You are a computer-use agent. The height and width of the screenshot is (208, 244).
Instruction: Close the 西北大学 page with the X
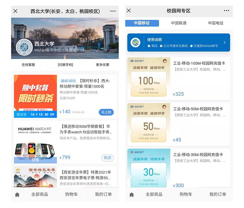(x=15, y=11)
